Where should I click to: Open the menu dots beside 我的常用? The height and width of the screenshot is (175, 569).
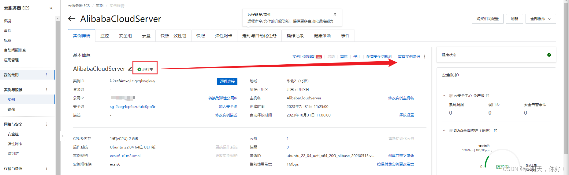pyautogui.click(x=46, y=75)
